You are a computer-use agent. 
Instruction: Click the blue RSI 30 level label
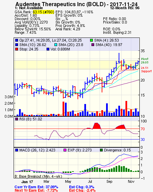tap(142, 139)
